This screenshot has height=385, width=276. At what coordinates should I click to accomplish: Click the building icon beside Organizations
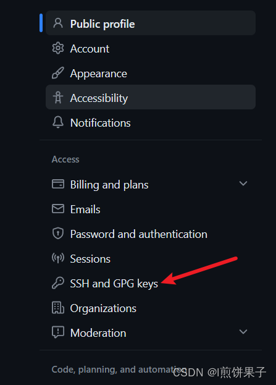[58, 308]
